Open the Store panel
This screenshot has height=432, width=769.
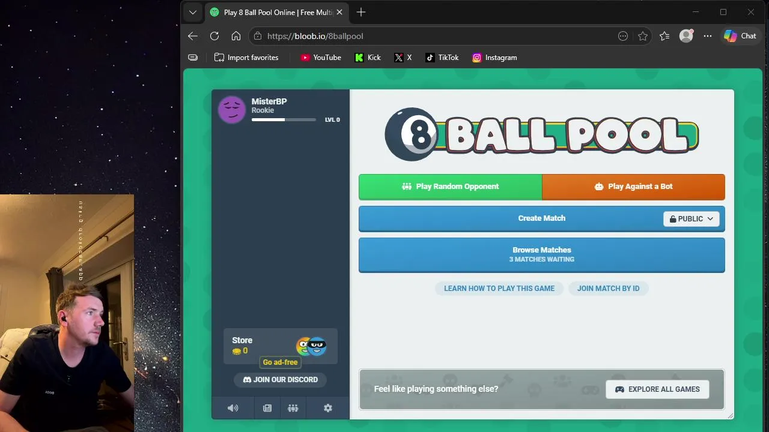point(281,346)
